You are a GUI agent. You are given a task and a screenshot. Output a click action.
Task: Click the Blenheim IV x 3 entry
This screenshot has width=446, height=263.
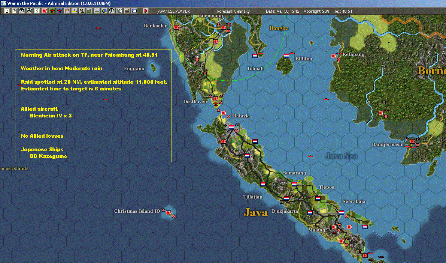pyautogui.click(x=51, y=116)
